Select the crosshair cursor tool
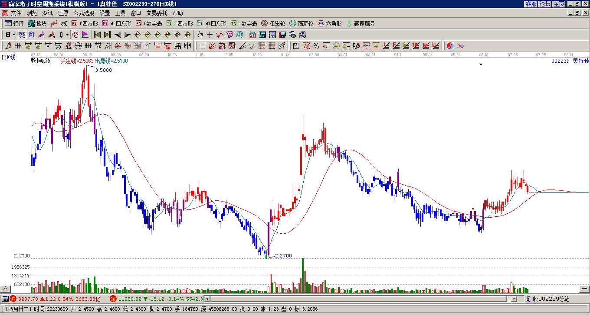Image resolution: width=590 pixels, height=315 pixels. coord(210,35)
